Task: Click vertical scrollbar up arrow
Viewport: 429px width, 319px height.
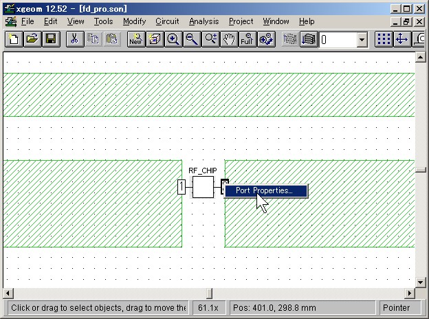Action: point(420,57)
